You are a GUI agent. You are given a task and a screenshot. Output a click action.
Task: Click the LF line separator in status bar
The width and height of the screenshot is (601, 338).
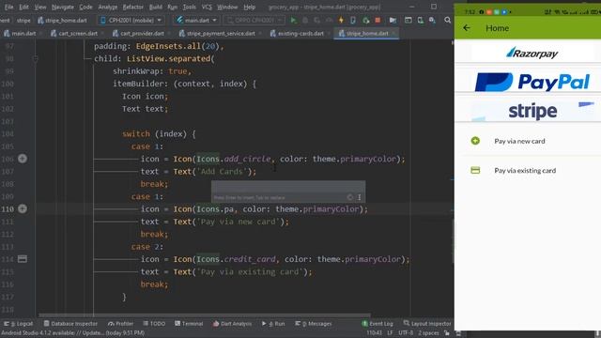[390, 333]
